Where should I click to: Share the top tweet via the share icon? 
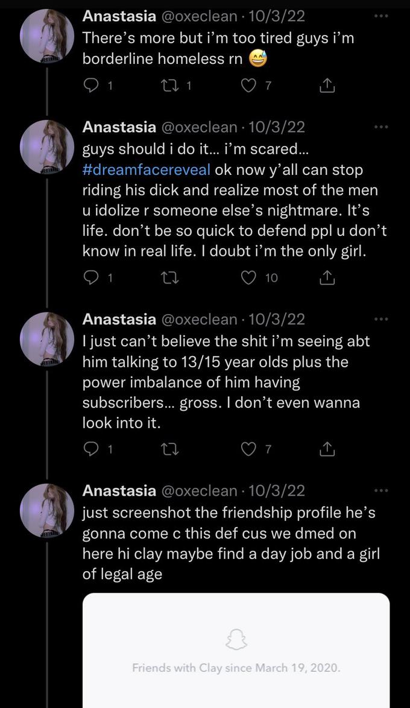pyautogui.click(x=327, y=84)
